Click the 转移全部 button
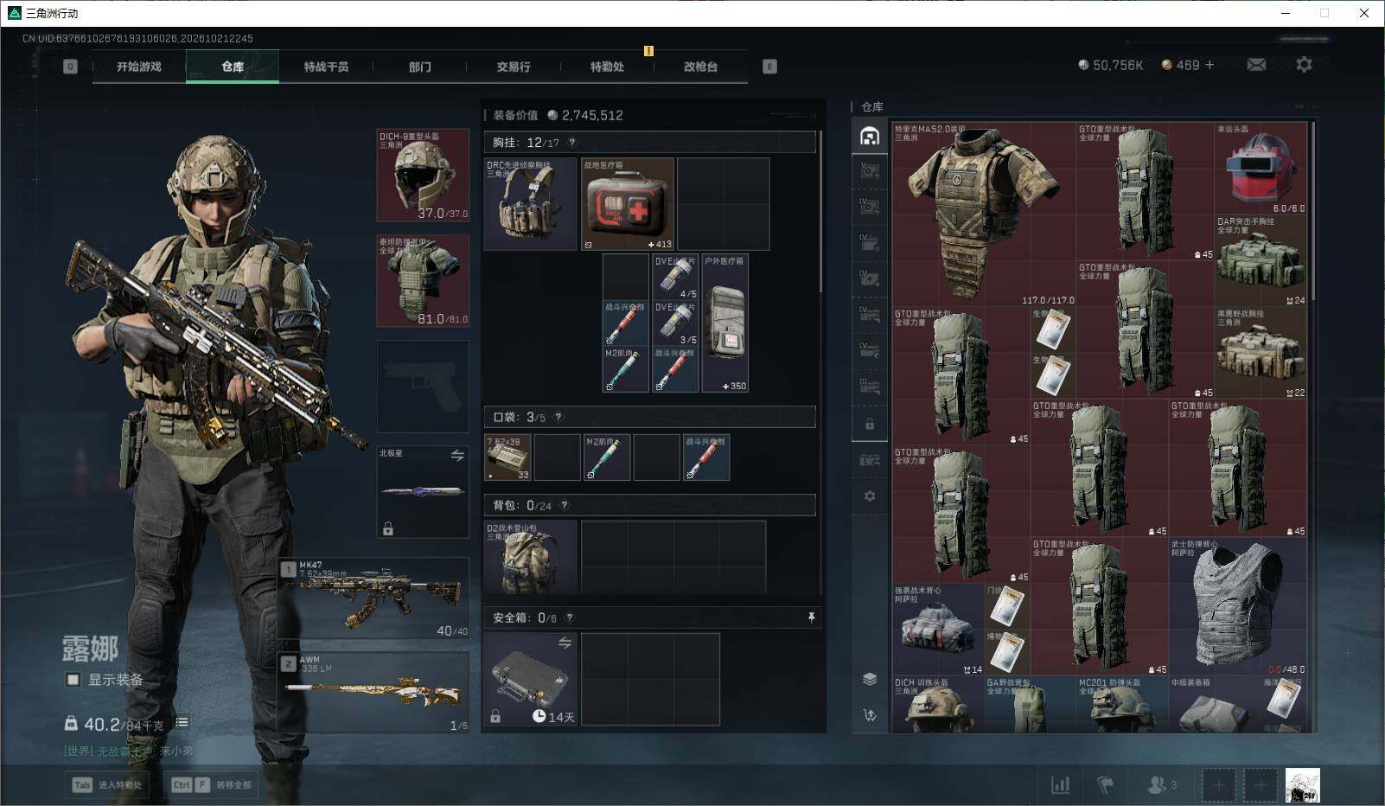Image resolution: width=1385 pixels, height=806 pixels. click(212, 784)
